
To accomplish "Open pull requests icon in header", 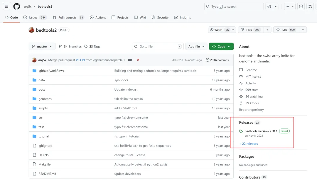I will click(x=310, y=6).
